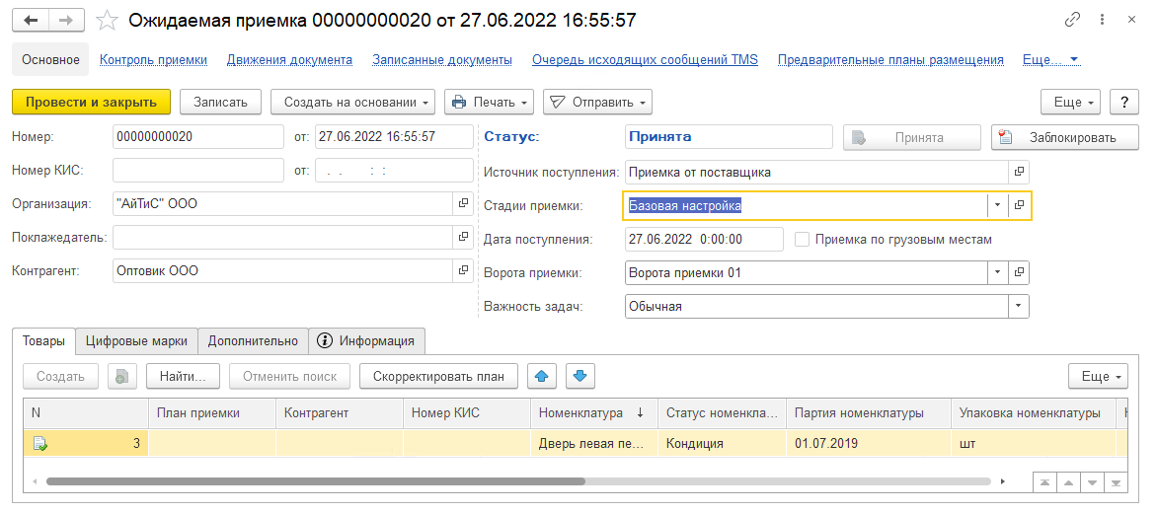Select the Дверь левая пе… cell
This screenshot has height=514, width=1158.
593,444
